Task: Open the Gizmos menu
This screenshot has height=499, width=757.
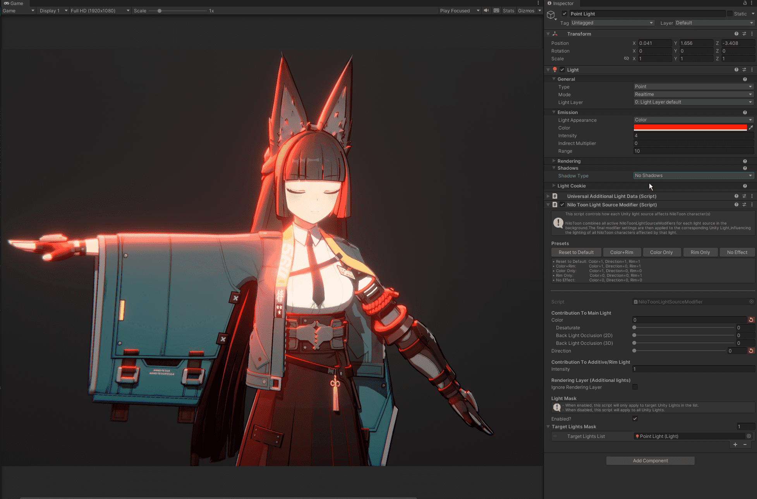Action: [x=529, y=11]
